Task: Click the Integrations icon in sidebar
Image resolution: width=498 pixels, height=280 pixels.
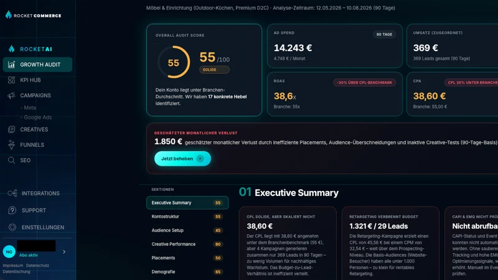Action: click(x=12, y=194)
